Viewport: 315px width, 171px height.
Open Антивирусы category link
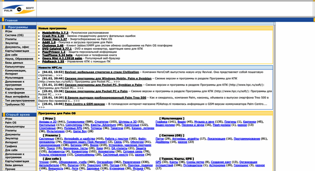click(x=56, y=152)
